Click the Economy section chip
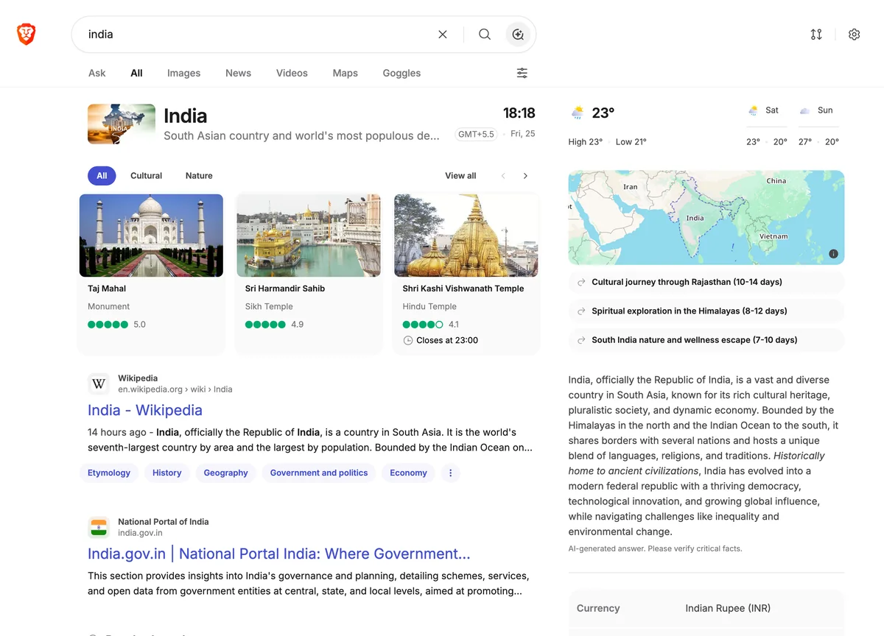This screenshot has width=884, height=636. [409, 473]
